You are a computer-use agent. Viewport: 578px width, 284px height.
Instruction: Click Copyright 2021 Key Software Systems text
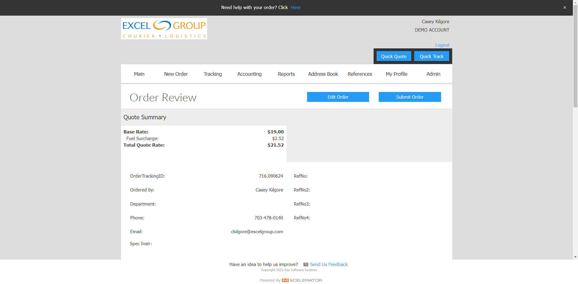point(289,270)
